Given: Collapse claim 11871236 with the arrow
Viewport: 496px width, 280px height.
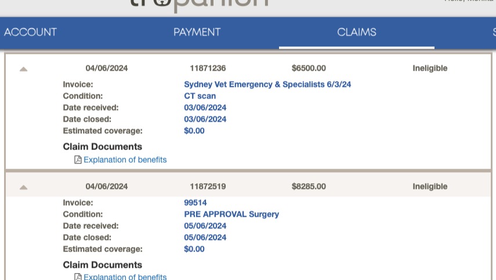Looking at the screenshot, I should [23, 69].
